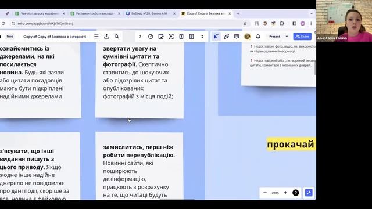Open Chrome three-dot menu

(x=311, y=23)
